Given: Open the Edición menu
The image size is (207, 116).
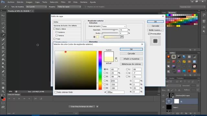Looking at the screenshot, I should click(x=20, y=2).
